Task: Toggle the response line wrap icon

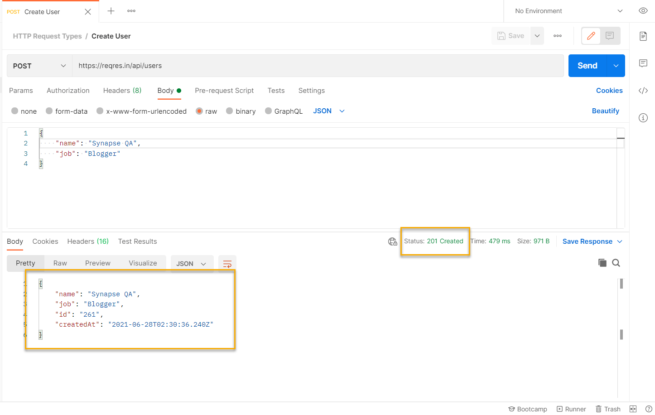Action: point(227,264)
